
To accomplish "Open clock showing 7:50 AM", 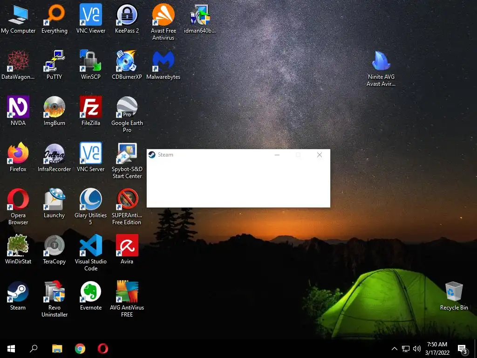I will pos(437,349).
